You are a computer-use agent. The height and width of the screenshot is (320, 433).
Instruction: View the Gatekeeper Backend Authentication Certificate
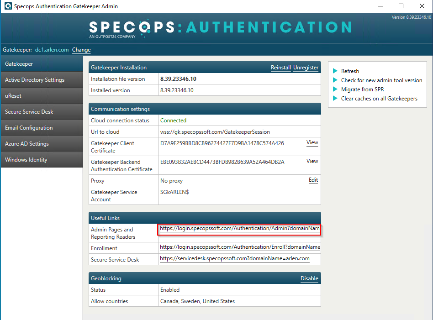click(312, 161)
